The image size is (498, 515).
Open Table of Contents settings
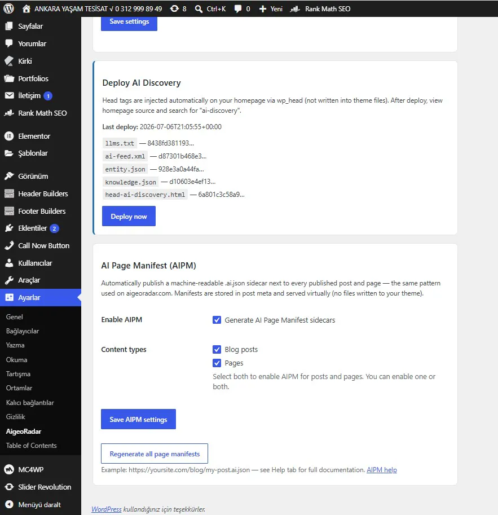[31, 446]
